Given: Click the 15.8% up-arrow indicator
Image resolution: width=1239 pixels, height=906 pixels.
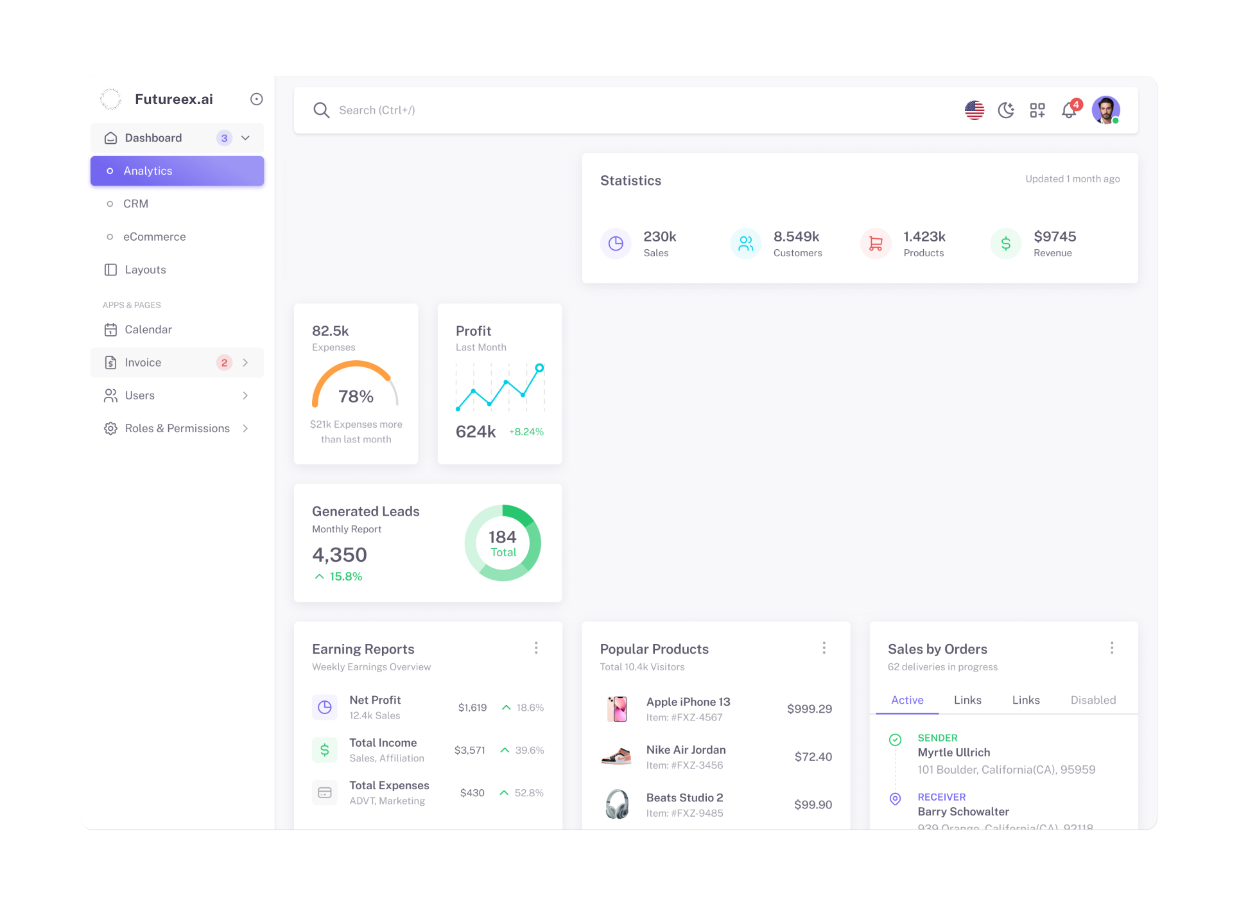Looking at the screenshot, I should pos(319,577).
